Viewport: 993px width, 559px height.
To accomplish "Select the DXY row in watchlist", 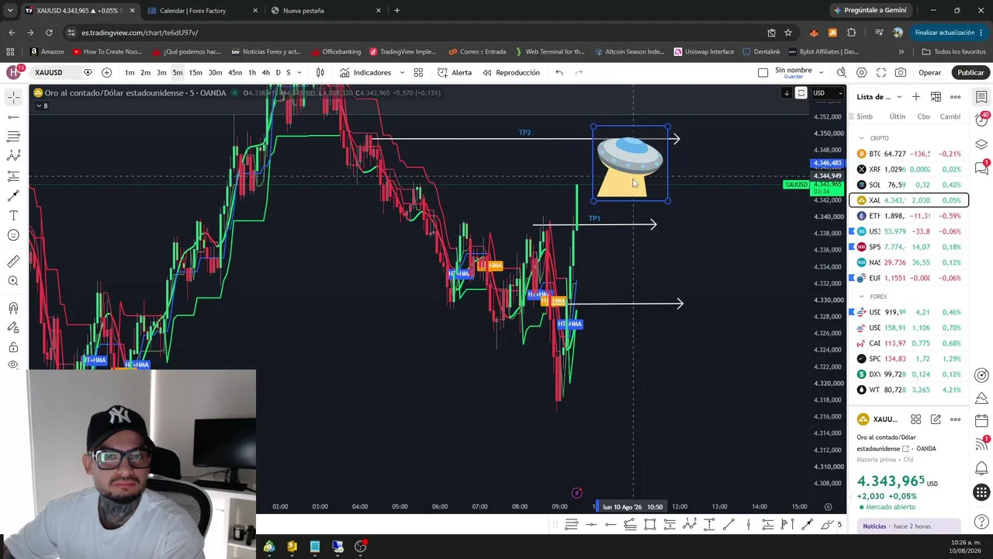I will pos(909,374).
